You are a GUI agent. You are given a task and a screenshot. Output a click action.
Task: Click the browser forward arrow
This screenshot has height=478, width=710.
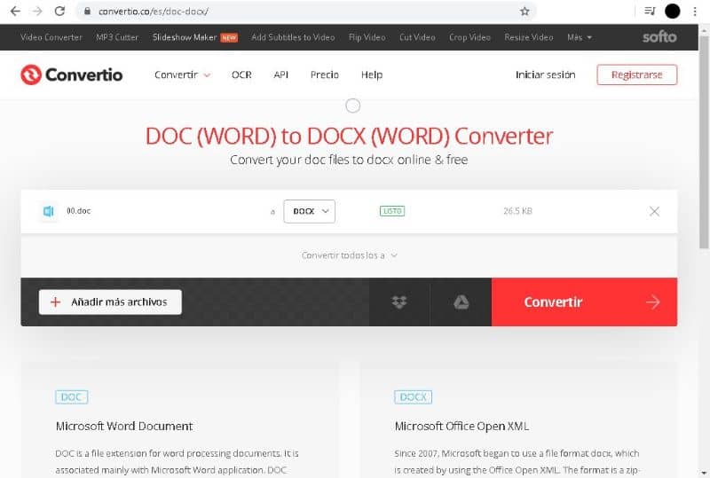[x=37, y=12]
